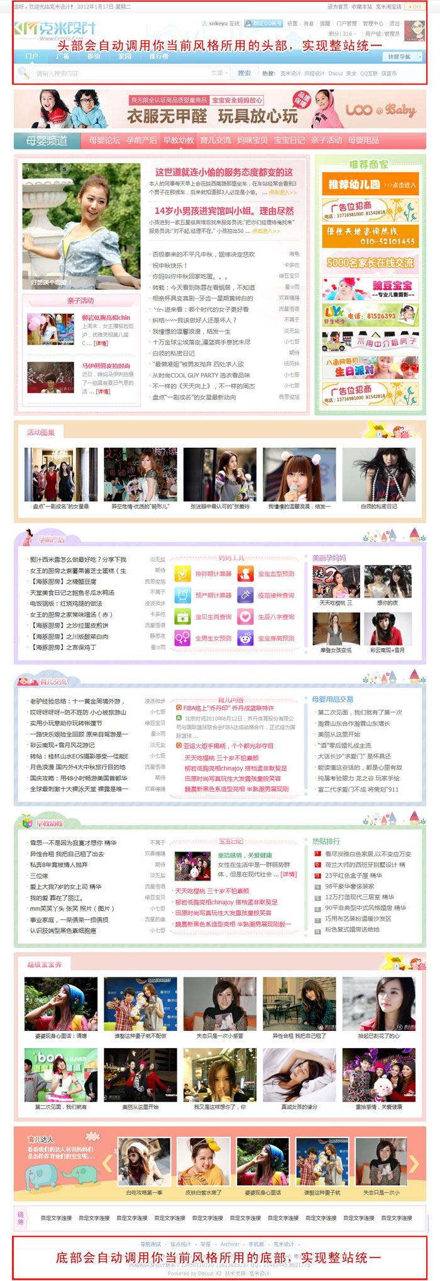
Task: Open 马伊俐俏皮拍时尚 activity title
Action: click(x=106, y=366)
